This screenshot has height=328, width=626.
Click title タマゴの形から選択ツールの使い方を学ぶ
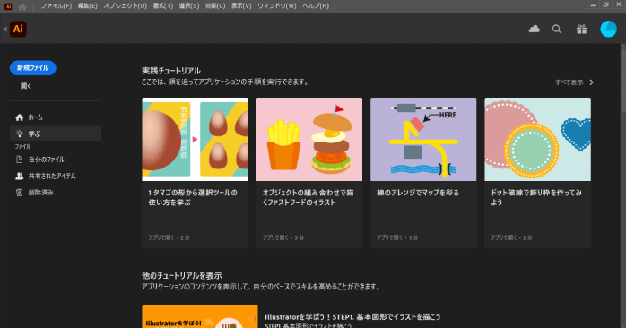[193, 197]
